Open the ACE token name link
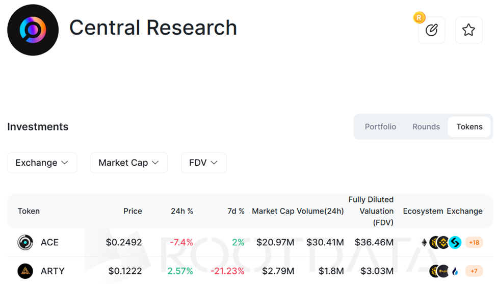 coord(49,242)
